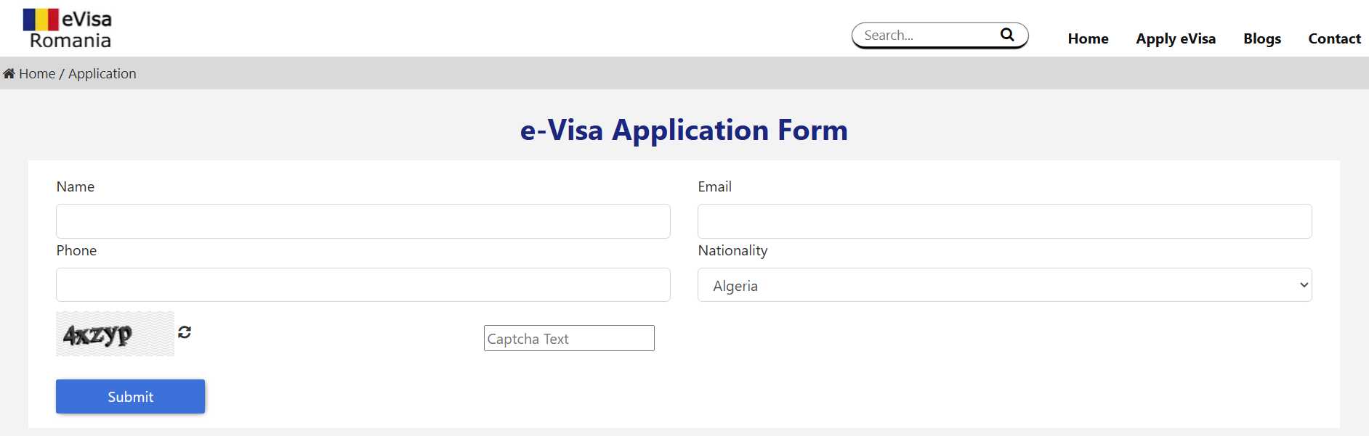The image size is (1369, 436).
Task: Click the Home breadcrumb link
Action: click(x=37, y=73)
